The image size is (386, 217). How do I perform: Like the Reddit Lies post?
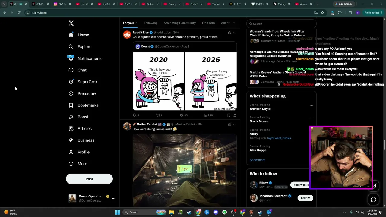184,115
